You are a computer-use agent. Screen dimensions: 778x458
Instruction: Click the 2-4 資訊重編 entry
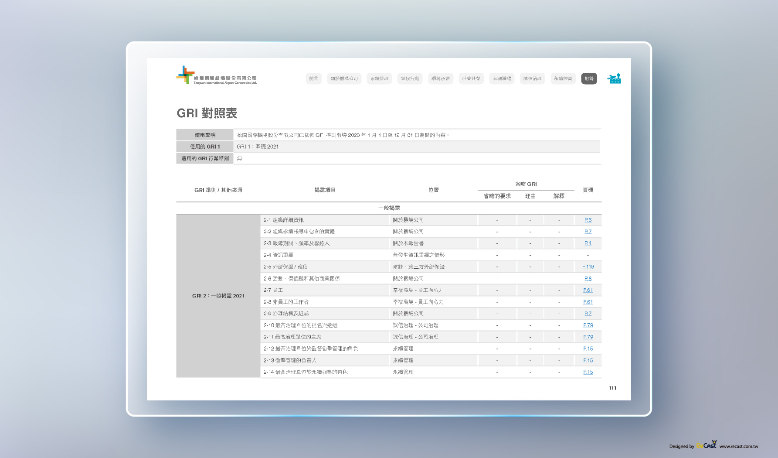point(278,255)
